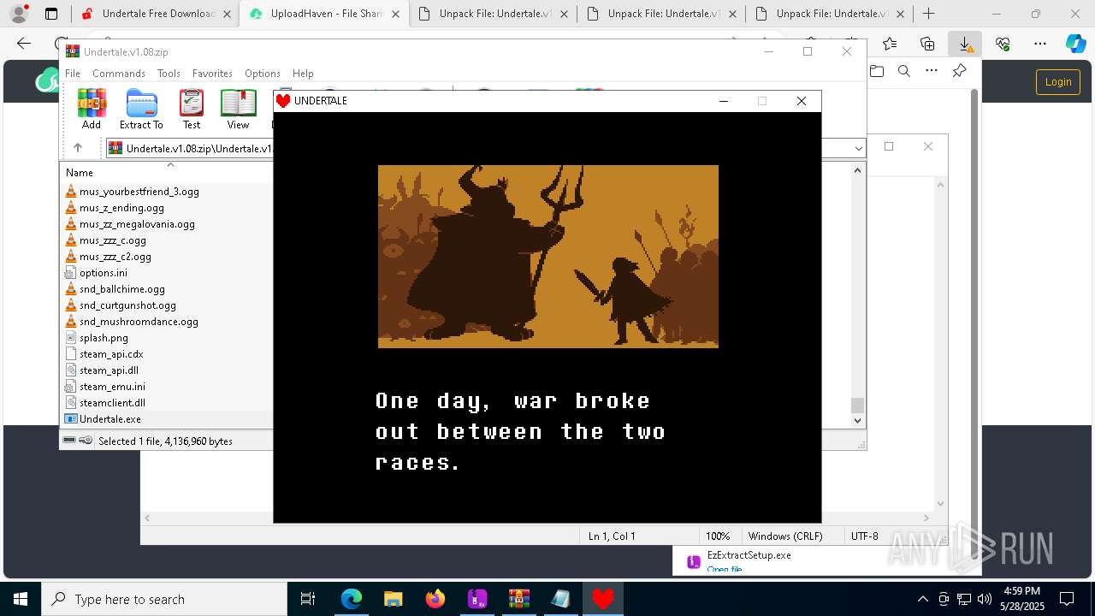Viewport: 1095px width, 616px height.
Task: Select mus_zzz_c2.ogg file
Action: (115, 257)
